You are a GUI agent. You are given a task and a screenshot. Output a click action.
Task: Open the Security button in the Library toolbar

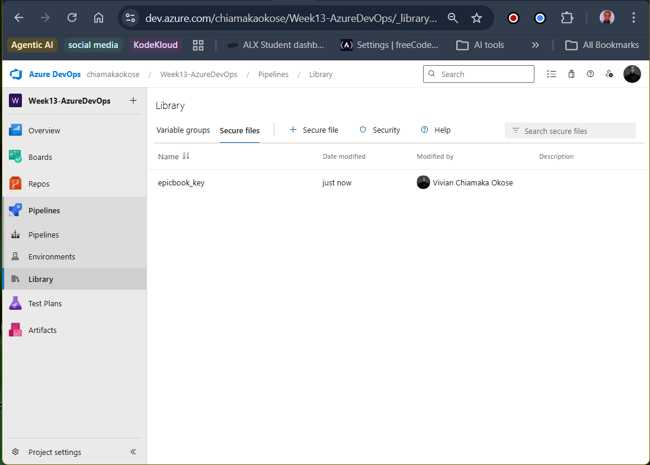[380, 130]
